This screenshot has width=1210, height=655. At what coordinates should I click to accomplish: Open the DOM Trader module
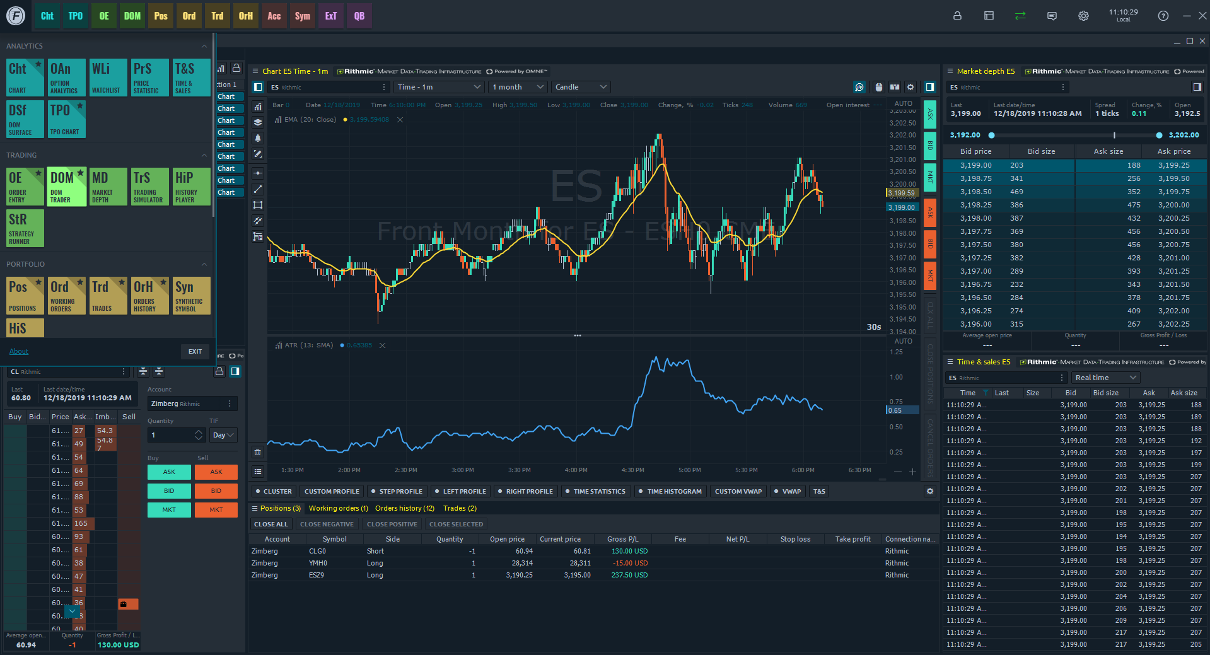tap(66, 186)
